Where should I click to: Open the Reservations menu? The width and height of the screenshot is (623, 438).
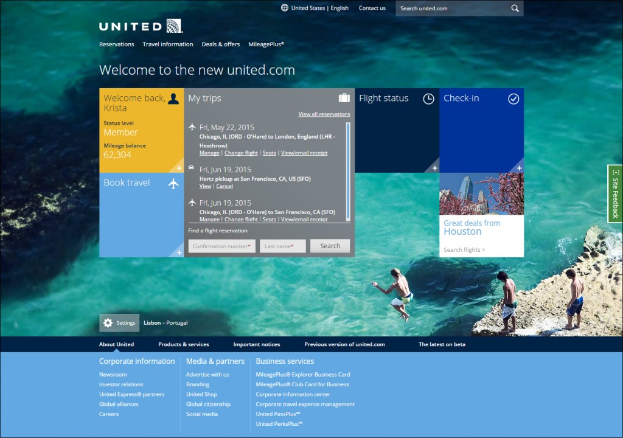(116, 44)
